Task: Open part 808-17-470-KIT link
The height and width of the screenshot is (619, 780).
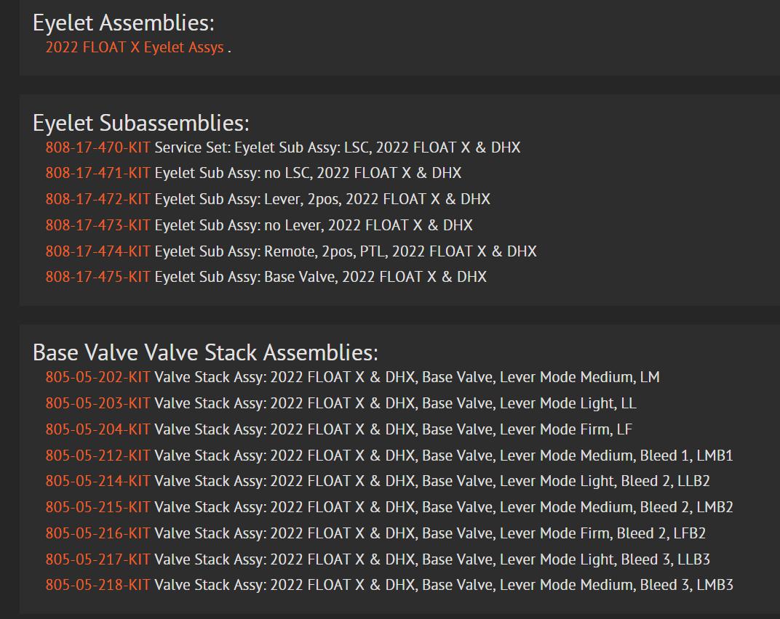Action: coord(97,147)
